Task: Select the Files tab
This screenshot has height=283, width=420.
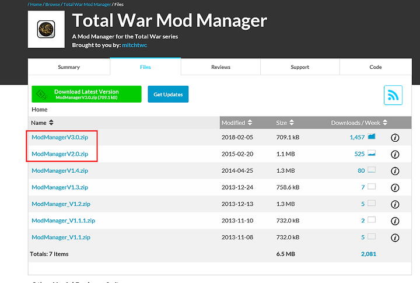Action: [x=145, y=67]
